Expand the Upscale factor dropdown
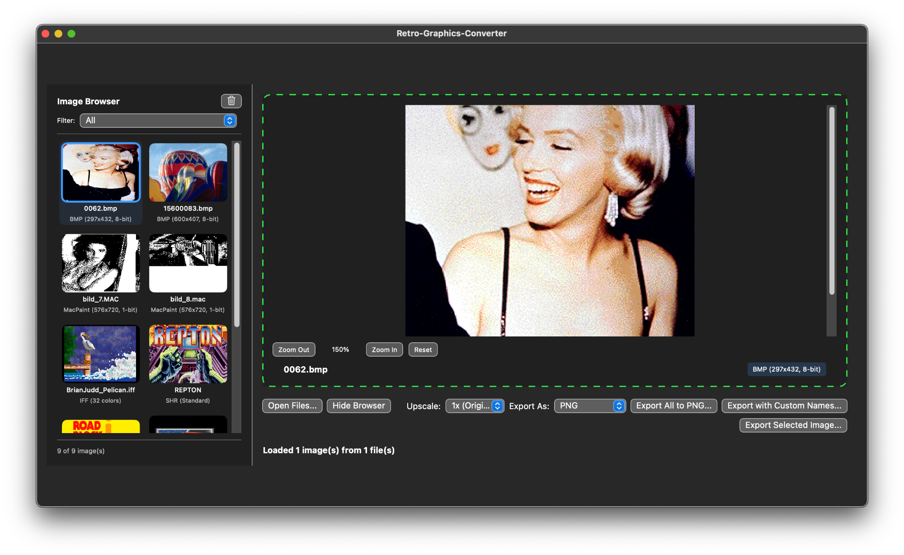The height and width of the screenshot is (555, 904). tap(475, 406)
